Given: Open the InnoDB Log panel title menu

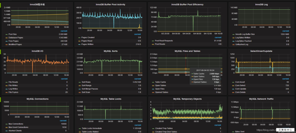Looking at the screenshot, I should [x=262, y=5].
